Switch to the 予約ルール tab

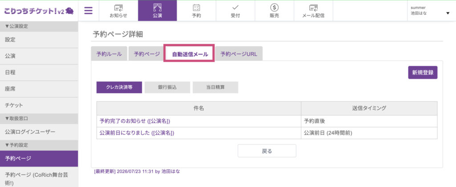point(109,54)
